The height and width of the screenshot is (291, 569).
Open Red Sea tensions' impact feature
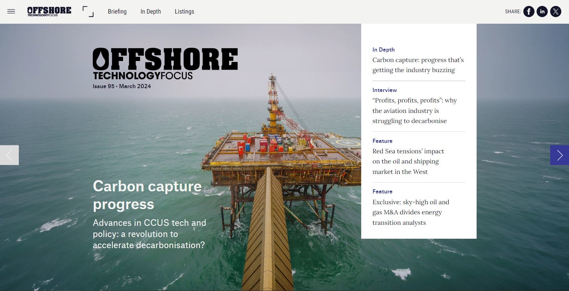[408, 161]
